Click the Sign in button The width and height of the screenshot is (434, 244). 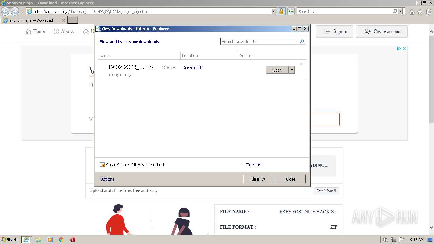coord(334,32)
